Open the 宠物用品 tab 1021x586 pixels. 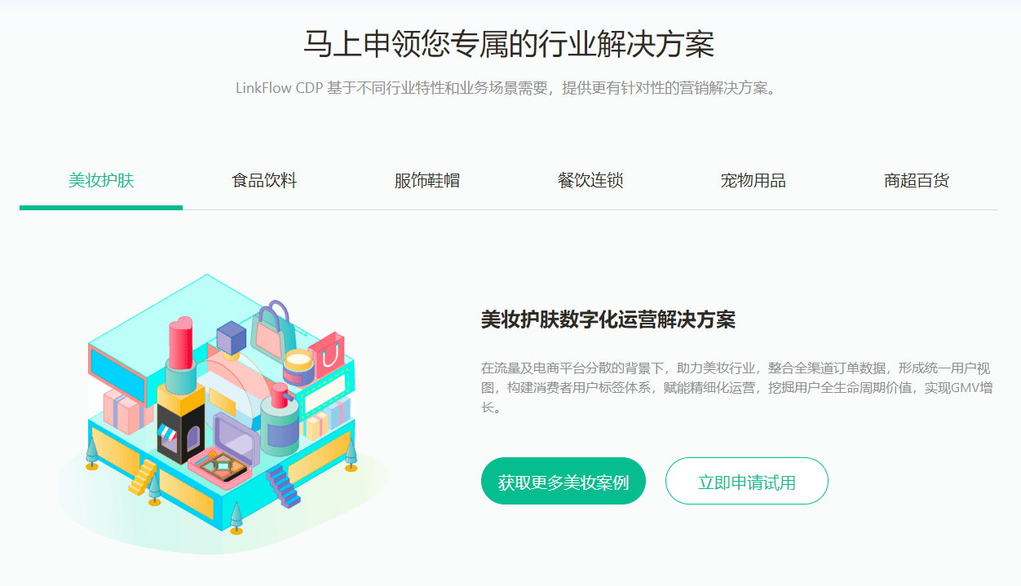754,180
